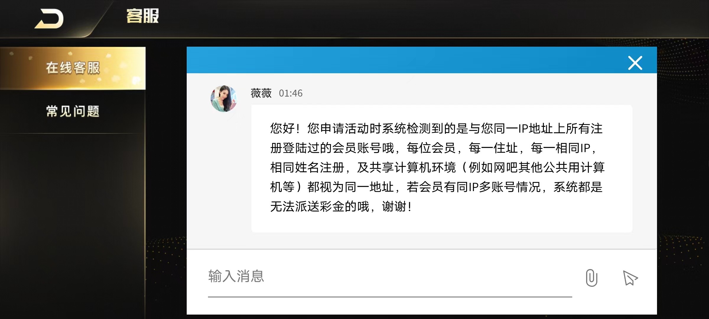Viewport: 709px width, 319px height.
Task: Select the 在线客服 tab
Action: click(x=73, y=68)
